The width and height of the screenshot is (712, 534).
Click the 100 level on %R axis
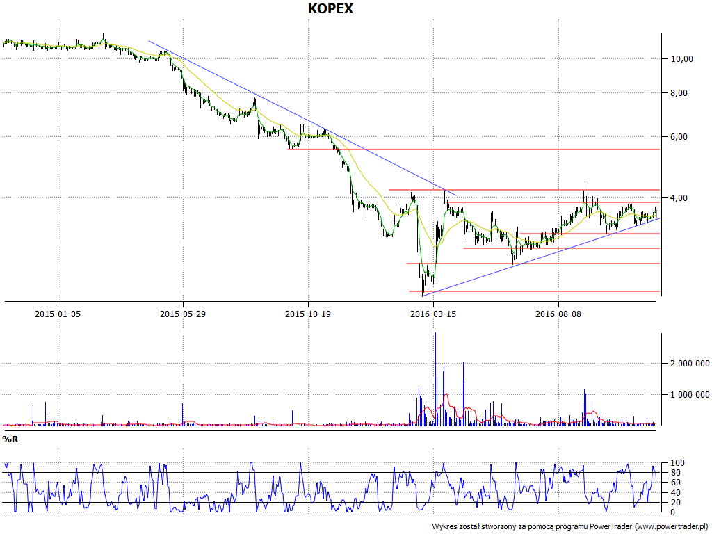click(678, 463)
